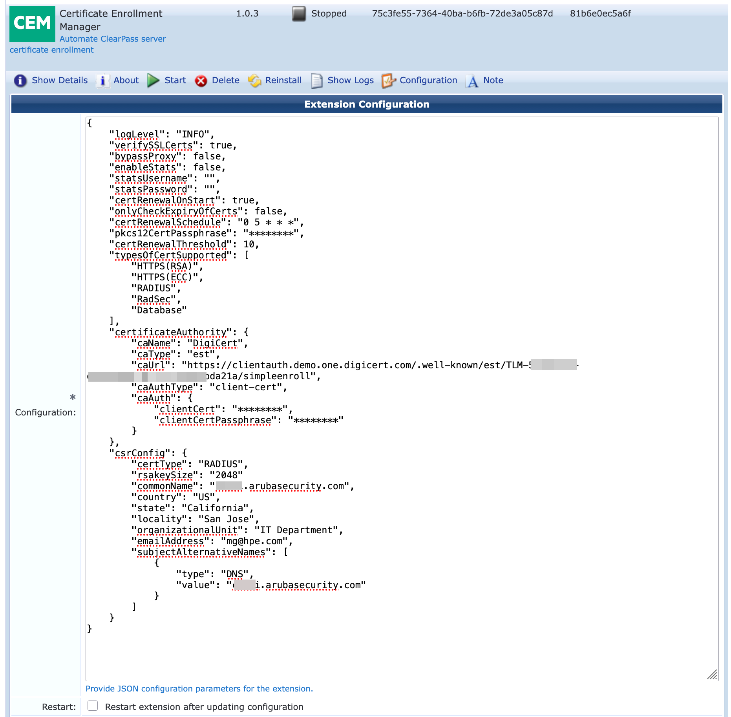Viewport: 731px width, 717px height.
Task: Click the green CEM extension logo
Action: (32, 24)
